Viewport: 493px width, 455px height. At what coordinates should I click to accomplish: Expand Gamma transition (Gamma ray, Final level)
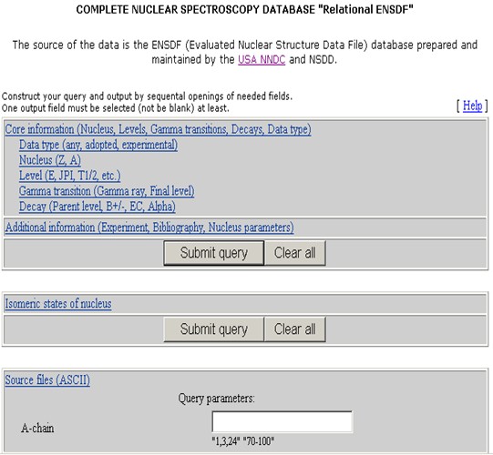tap(107, 191)
